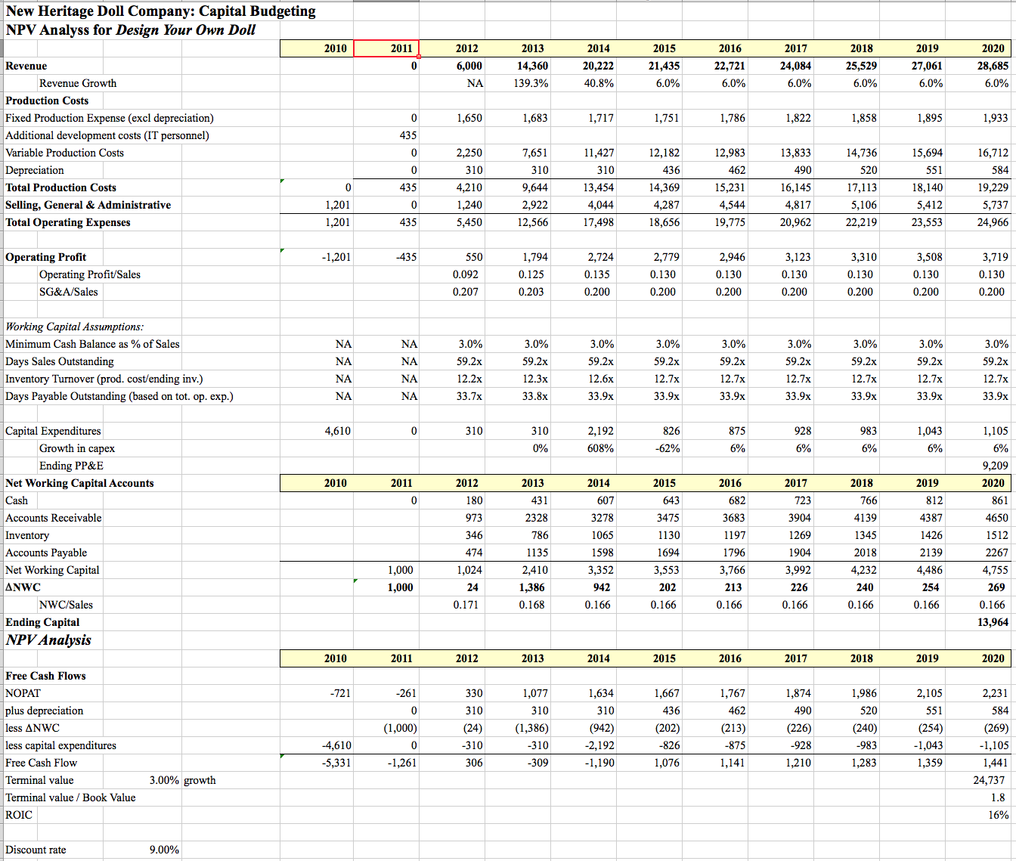1016x861 pixels.
Task: Select the red-highlighted 2011 column header cell
Action: coord(386,48)
